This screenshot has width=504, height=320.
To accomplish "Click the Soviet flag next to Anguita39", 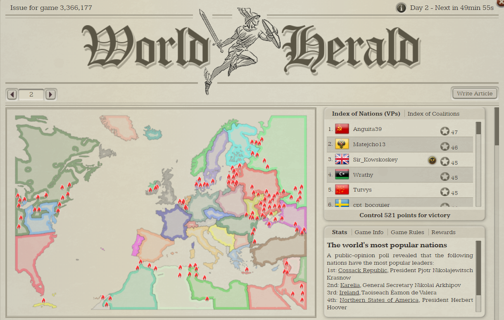I will pos(342,129).
